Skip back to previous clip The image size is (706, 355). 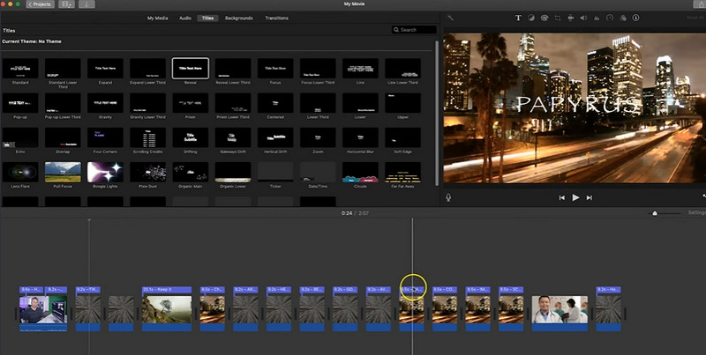(562, 197)
